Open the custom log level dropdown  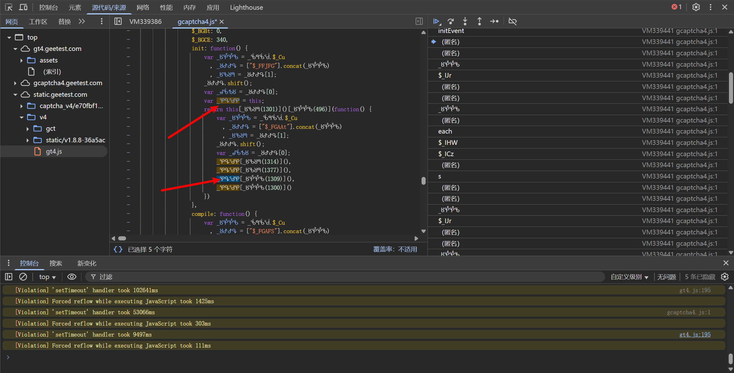(x=629, y=277)
